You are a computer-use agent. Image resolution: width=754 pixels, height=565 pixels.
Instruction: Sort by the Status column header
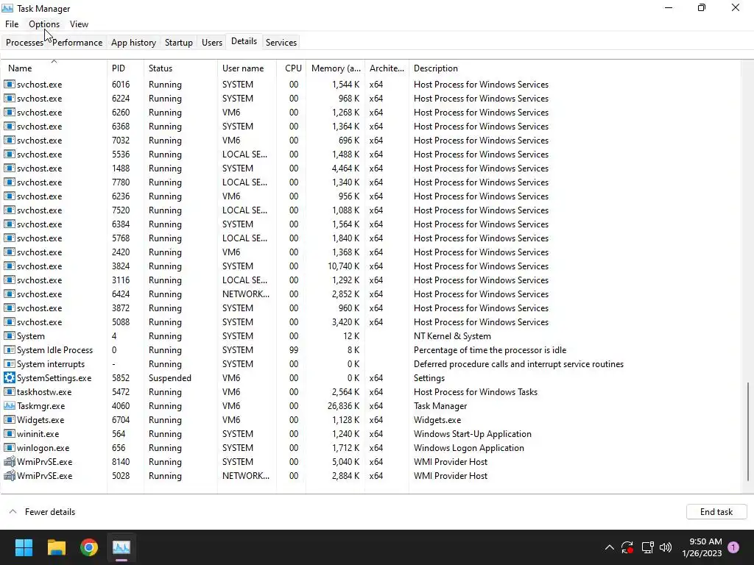click(x=181, y=68)
